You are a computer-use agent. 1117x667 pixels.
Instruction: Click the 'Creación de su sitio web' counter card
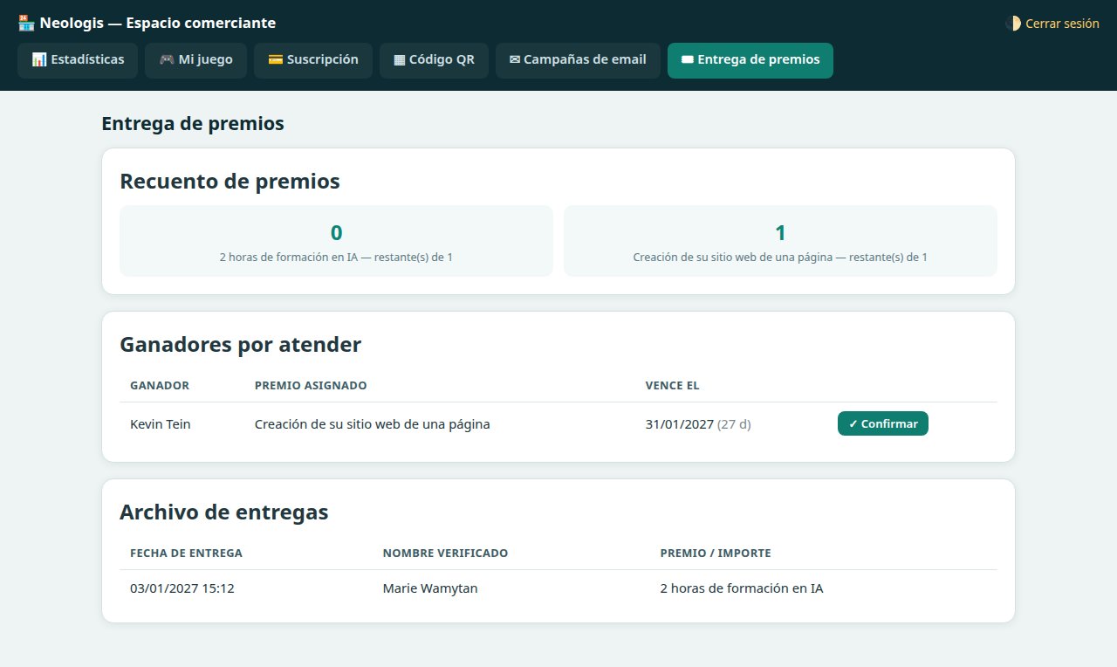[780, 241]
